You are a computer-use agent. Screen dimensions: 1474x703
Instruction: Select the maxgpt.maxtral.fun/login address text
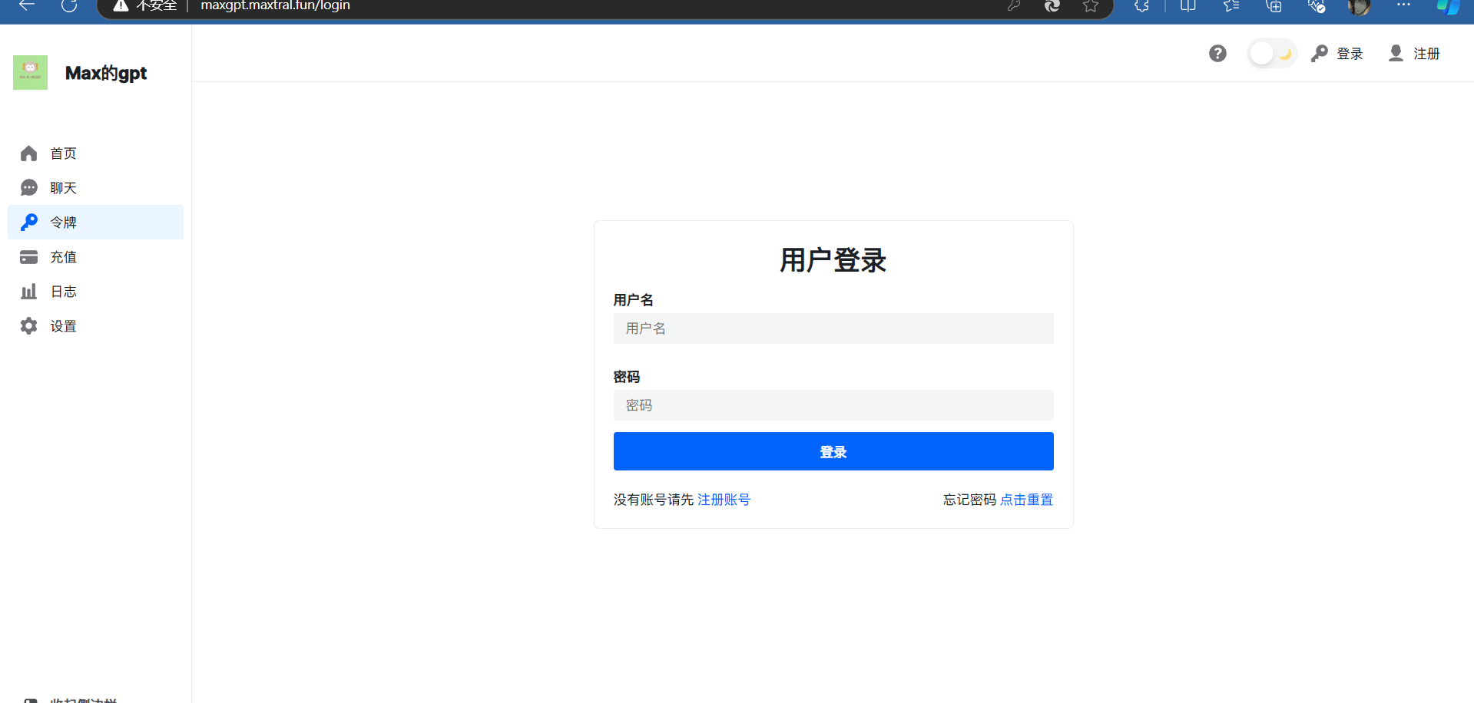[275, 5]
